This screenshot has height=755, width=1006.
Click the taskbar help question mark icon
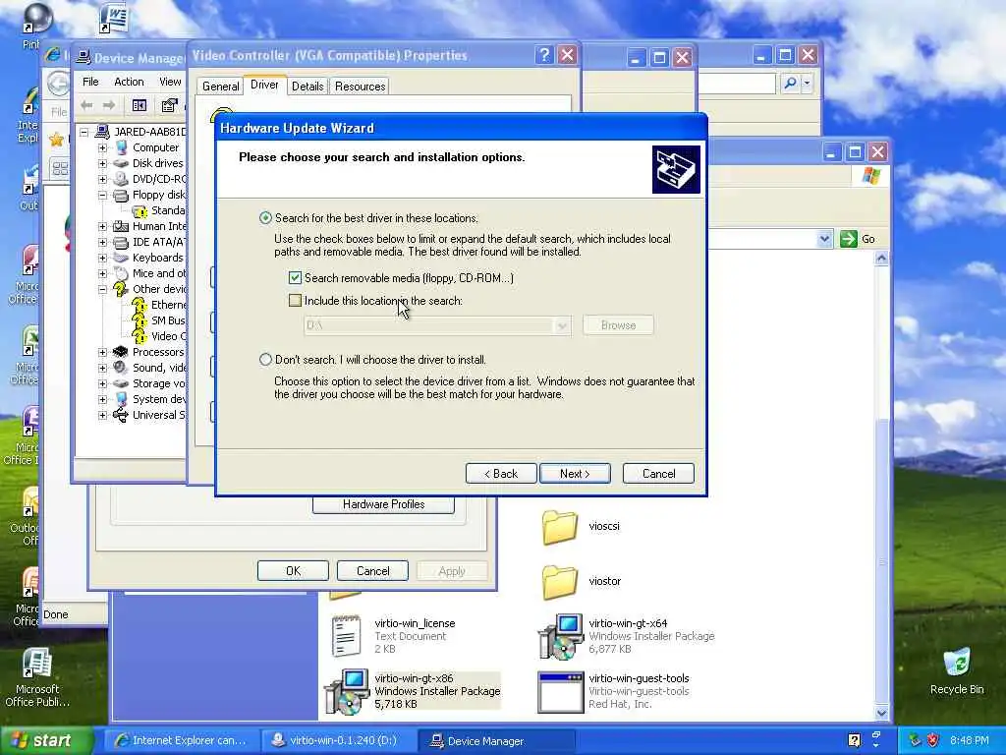(855, 741)
